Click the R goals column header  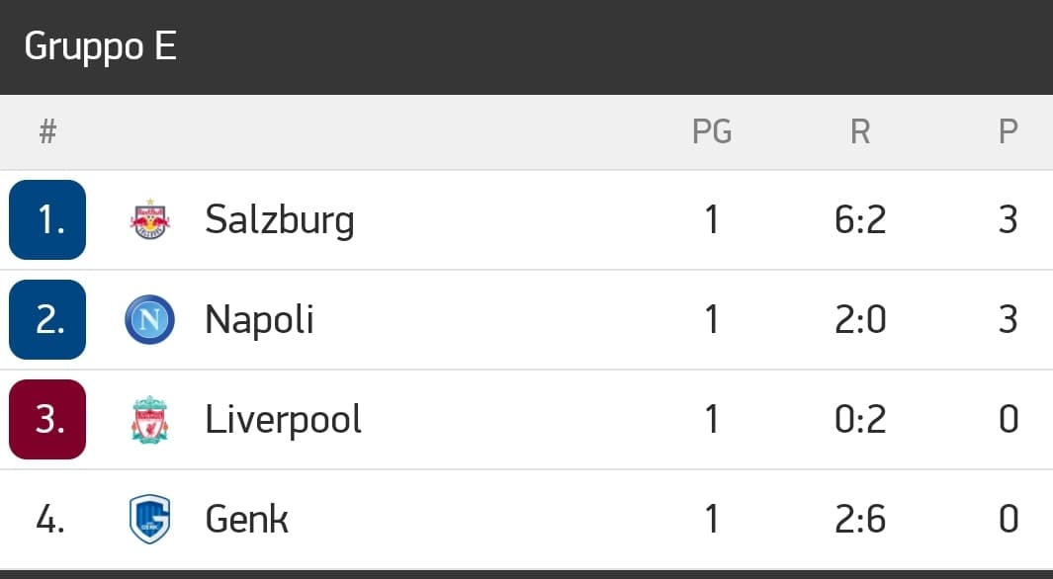pyautogui.click(x=859, y=131)
